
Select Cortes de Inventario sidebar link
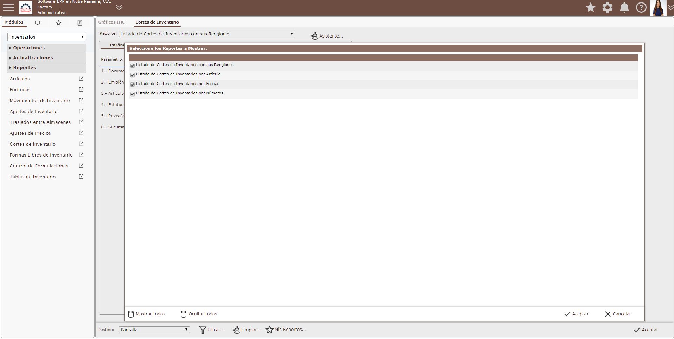(x=33, y=144)
